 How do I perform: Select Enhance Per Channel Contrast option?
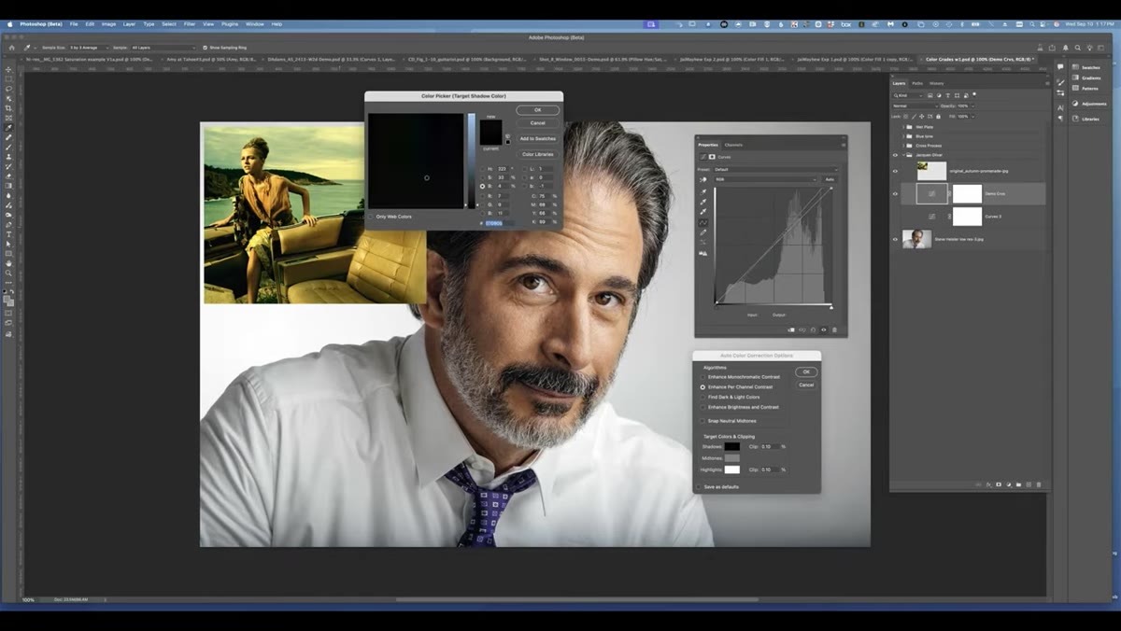[703, 386]
